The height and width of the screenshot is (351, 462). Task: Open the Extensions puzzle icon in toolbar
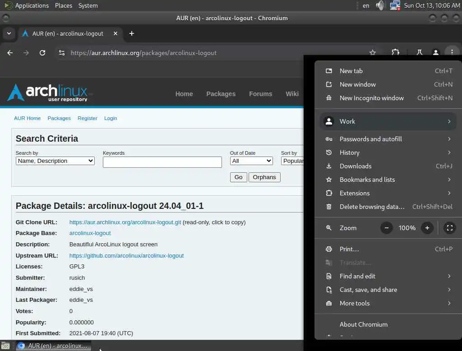point(395,52)
